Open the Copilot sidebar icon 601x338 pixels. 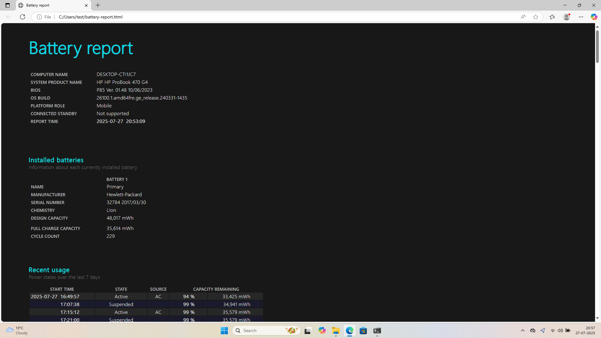pyautogui.click(x=594, y=17)
